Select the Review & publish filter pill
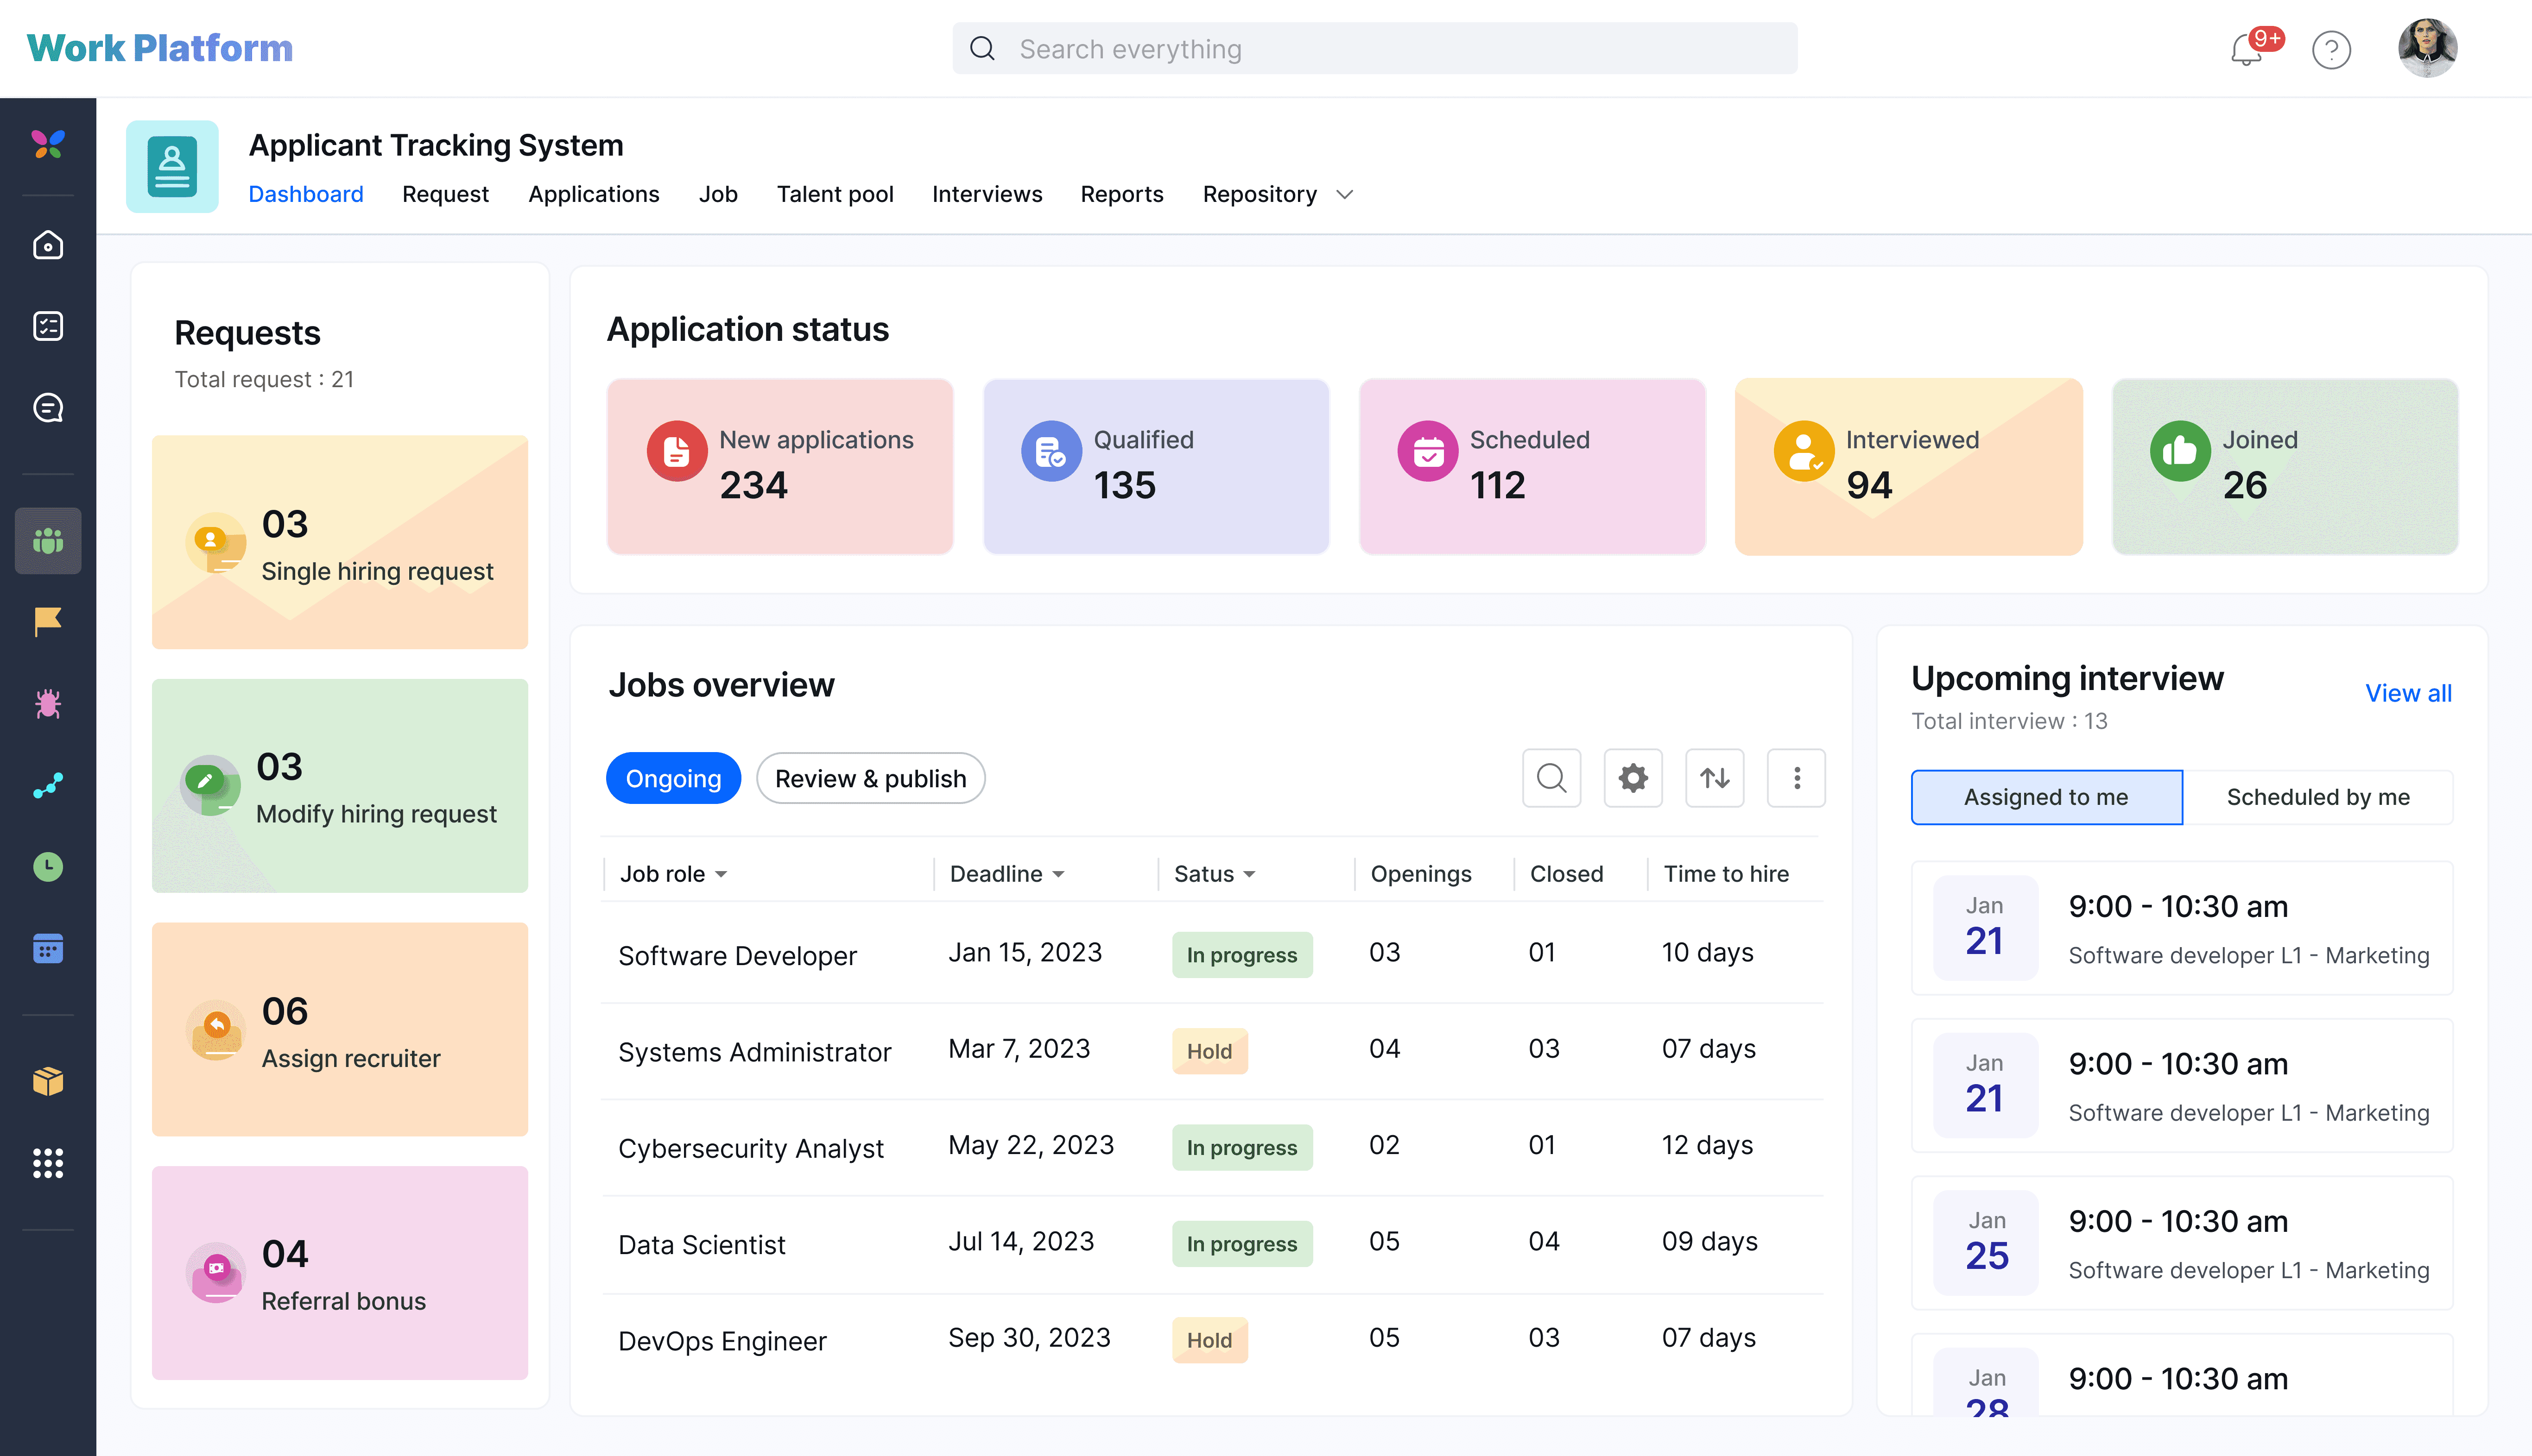 coord(870,777)
